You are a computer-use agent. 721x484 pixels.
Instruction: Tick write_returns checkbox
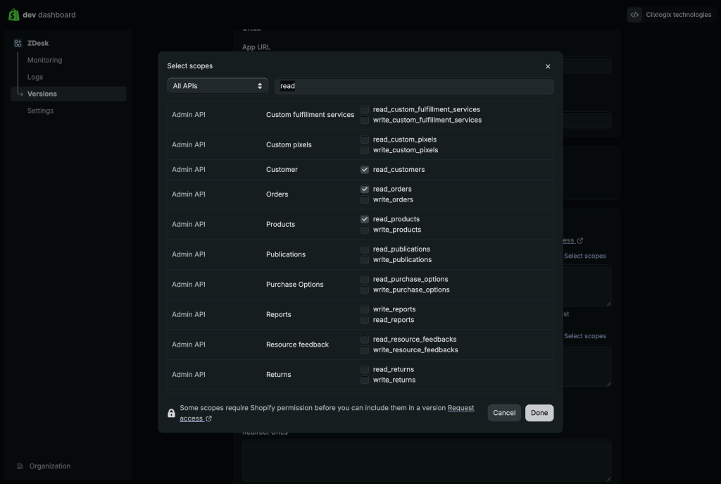[x=365, y=380]
